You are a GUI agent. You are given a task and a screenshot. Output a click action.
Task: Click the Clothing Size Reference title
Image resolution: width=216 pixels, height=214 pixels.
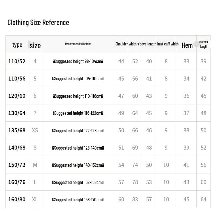click(38, 22)
